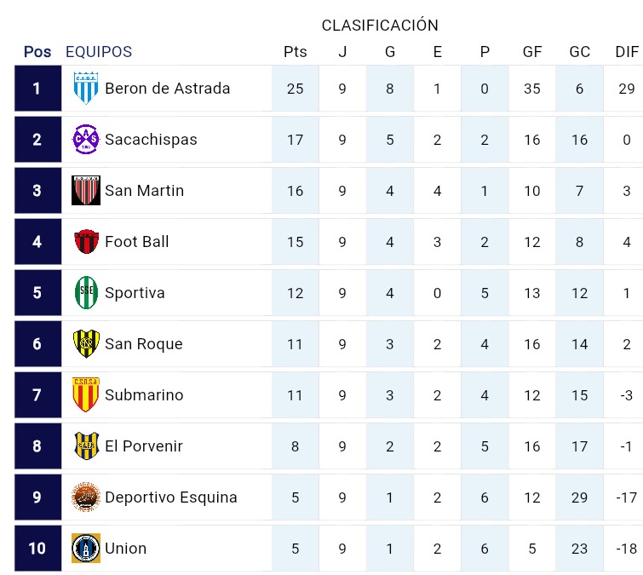Viewport: 643px width, 575px height.
Task: Click the Deportivo Esquina team name
Action: click(171, 497)
